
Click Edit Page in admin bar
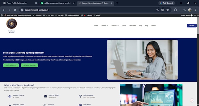coord(59,16)
